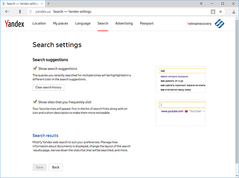Image resolution: width=239 pixels, height=178 pixels.
Task: Close the browser window
Action: 234,4
